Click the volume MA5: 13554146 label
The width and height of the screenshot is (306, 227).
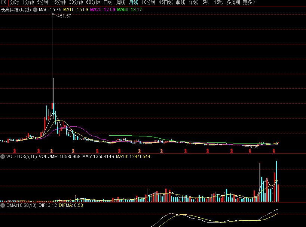point(98,157)
